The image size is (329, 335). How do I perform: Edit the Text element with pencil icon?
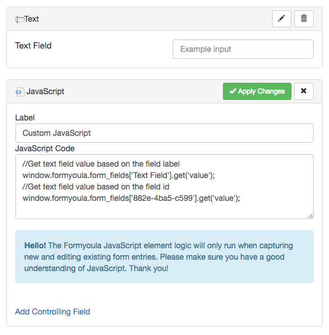[x=282, y=19]
